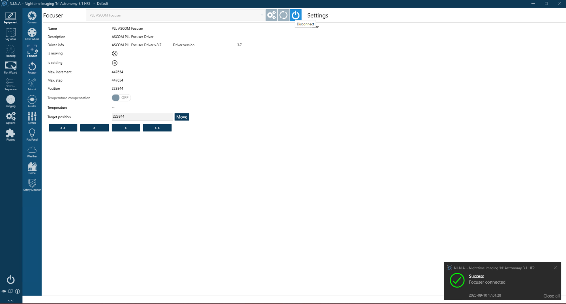The height and width of the screenshot is (304, 566).
Task: Click the Settings heading
Action: pos(318,16)
